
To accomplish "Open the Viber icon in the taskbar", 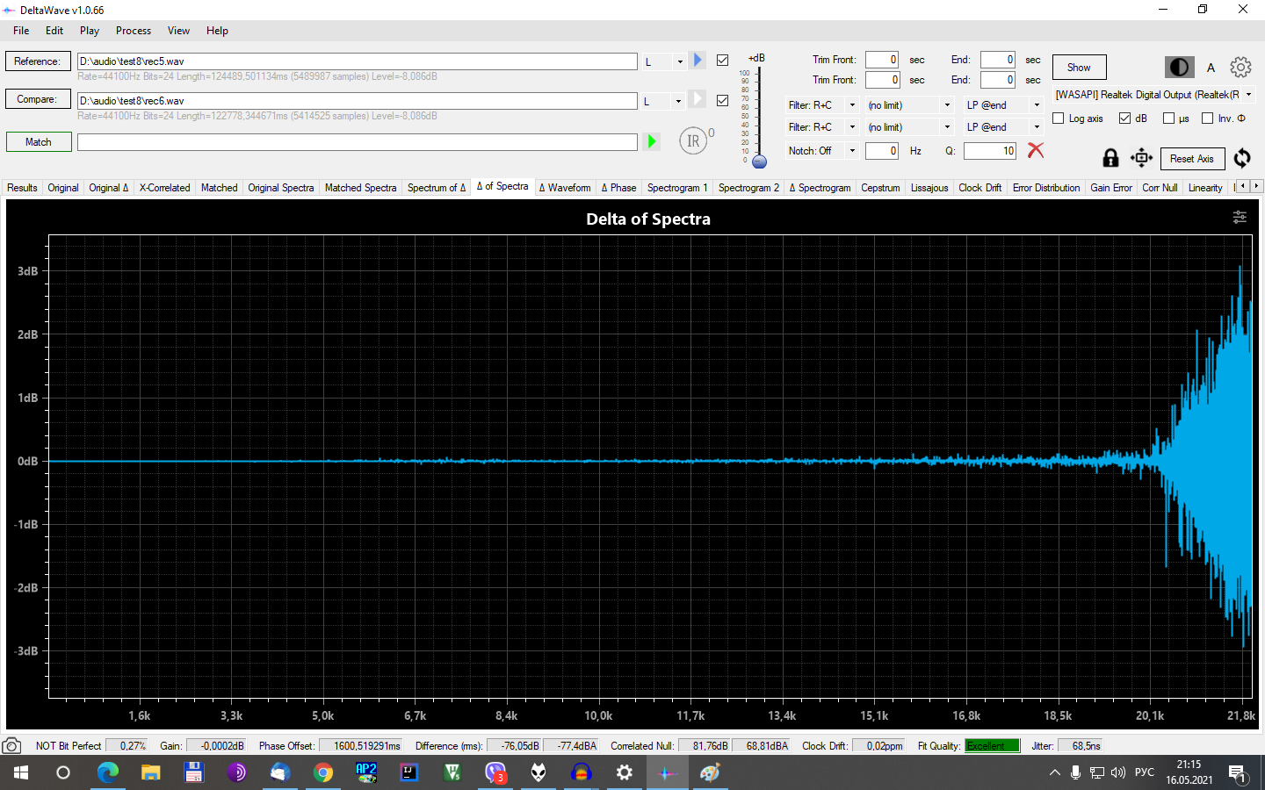I will click(x=495, y=772).
